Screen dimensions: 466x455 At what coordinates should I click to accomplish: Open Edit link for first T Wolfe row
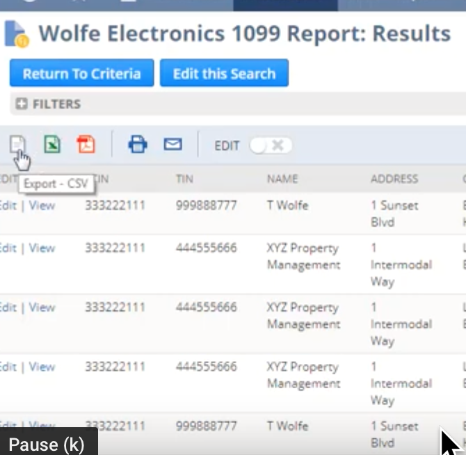pos(8,205)
